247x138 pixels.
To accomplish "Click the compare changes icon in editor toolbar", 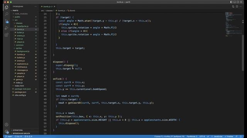I will pos(233,7).
